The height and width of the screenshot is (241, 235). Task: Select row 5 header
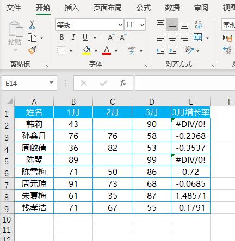point(7,161)
